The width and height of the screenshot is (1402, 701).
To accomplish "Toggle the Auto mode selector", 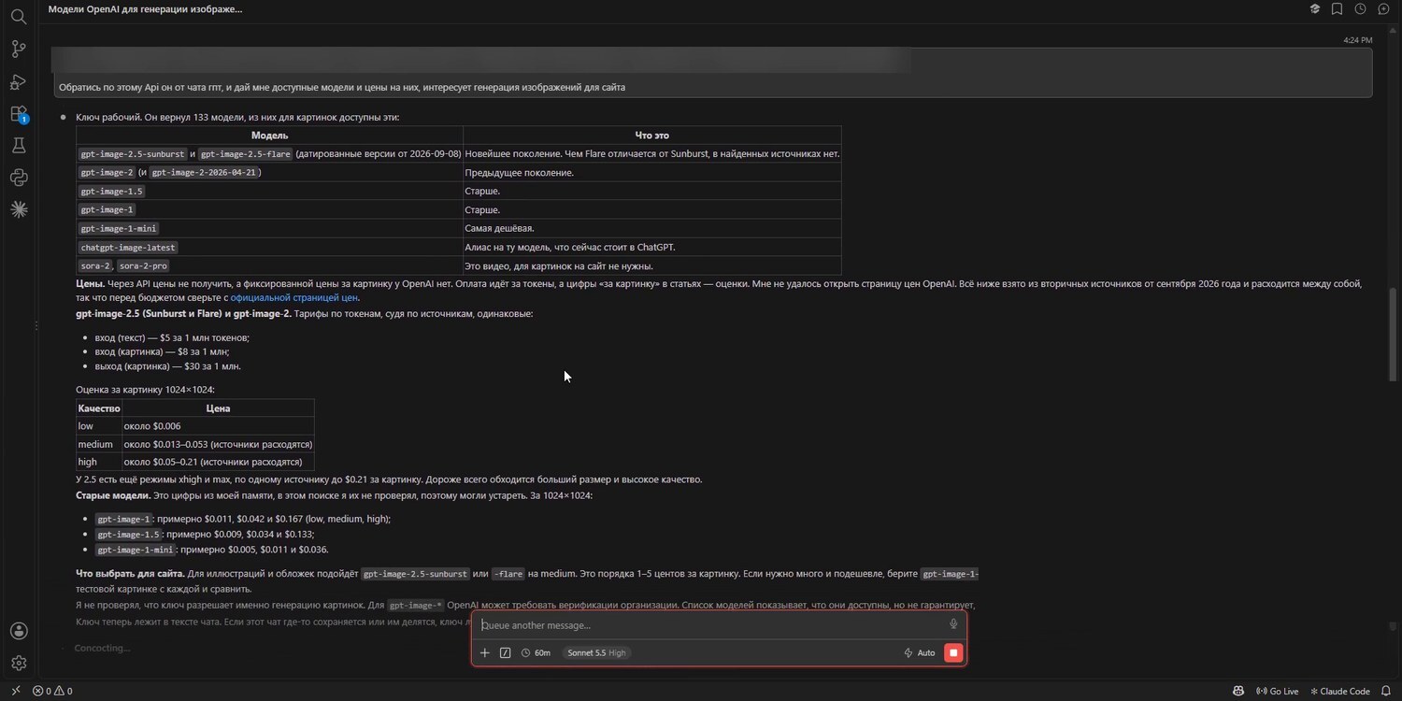I will point(920,652).
